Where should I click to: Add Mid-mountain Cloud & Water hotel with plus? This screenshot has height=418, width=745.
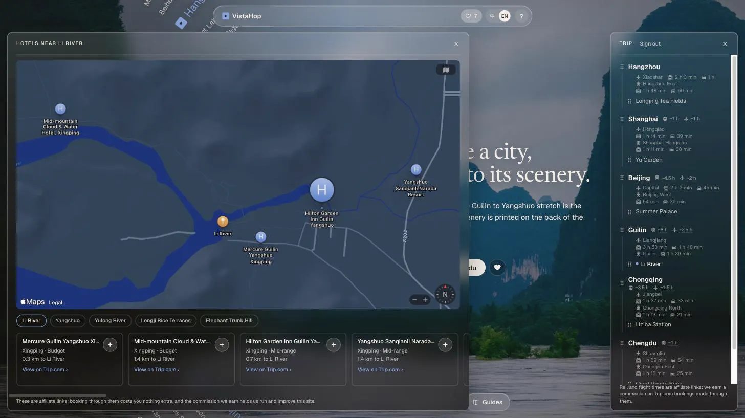222,345
